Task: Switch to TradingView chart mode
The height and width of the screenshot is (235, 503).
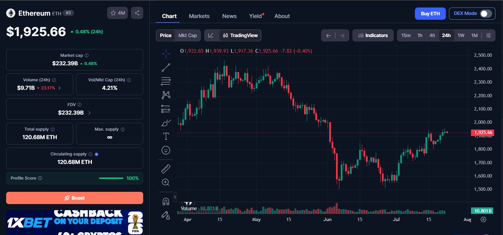Action: point(240,35)
